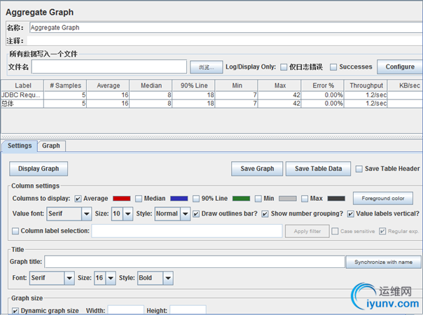Pick the dark Max color swatch
The height and width of the screenshot is (315, 423).
click(x=336, y=199)
